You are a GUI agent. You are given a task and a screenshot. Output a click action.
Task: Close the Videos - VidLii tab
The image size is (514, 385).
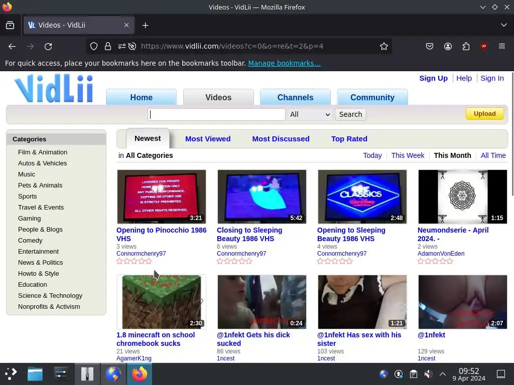126,25
